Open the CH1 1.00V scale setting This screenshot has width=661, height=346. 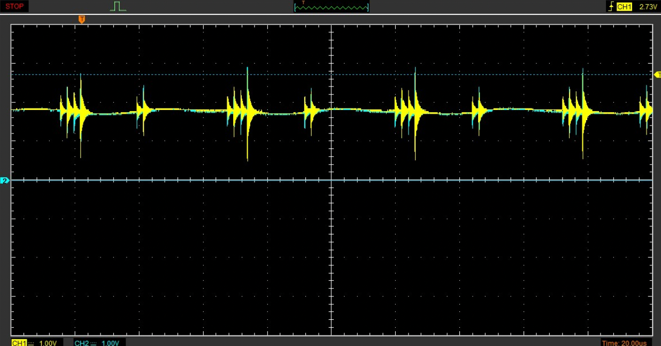coord(48,342)
